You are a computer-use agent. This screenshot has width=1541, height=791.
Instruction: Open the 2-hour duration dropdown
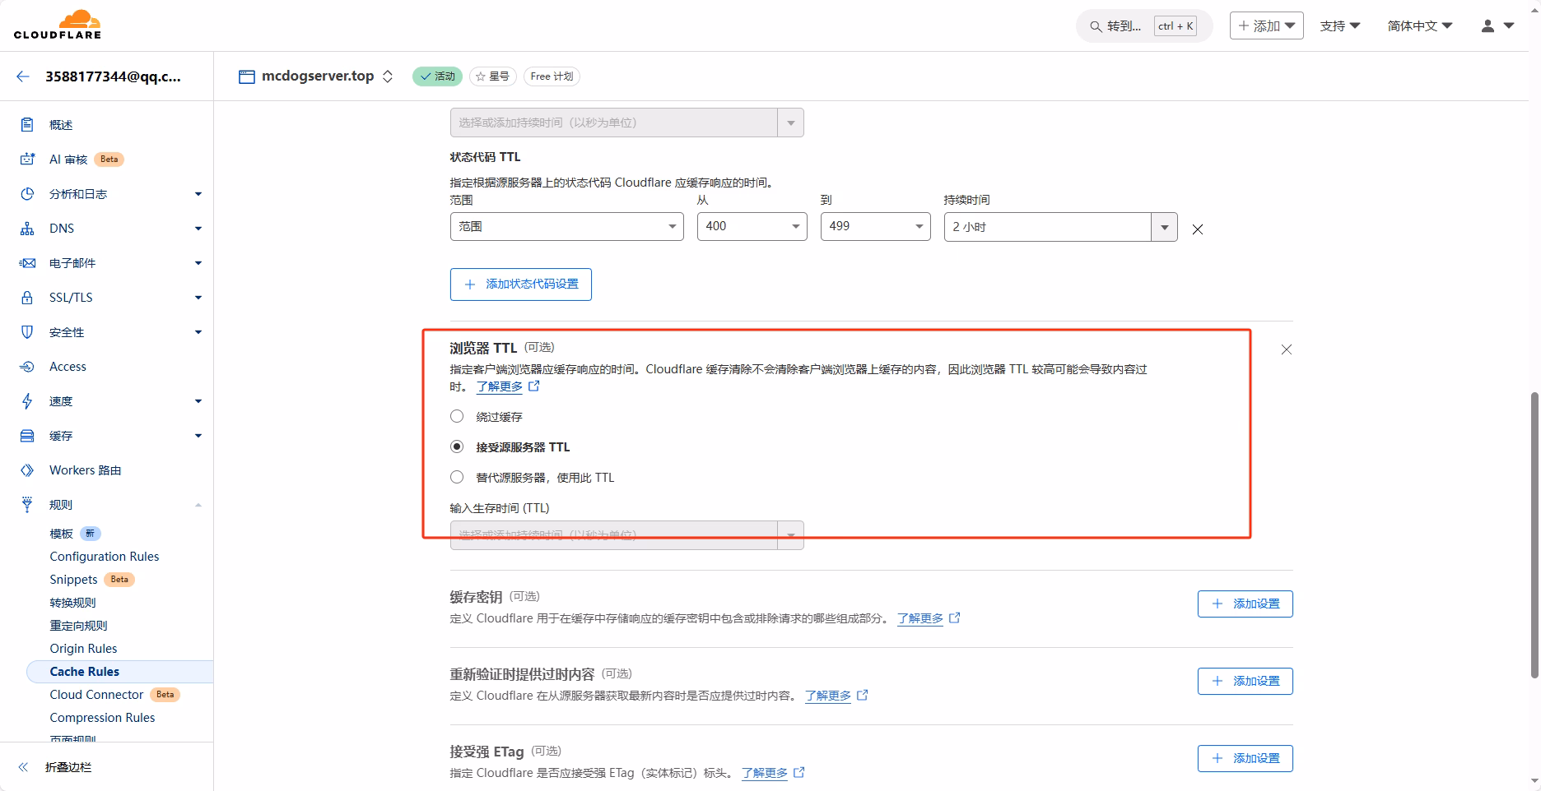pos(1164,227)
